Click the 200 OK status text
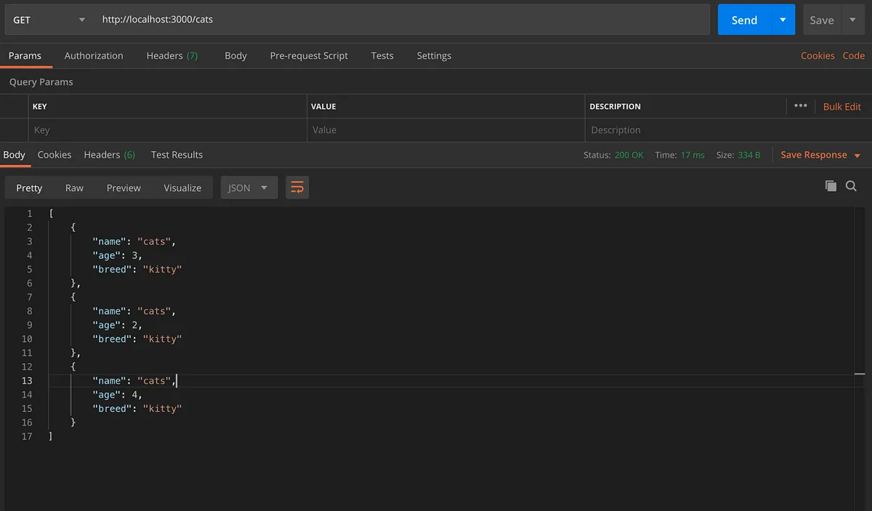Viewport: 872px width, 511px height. pyautogui.click(x=629, y=155)
